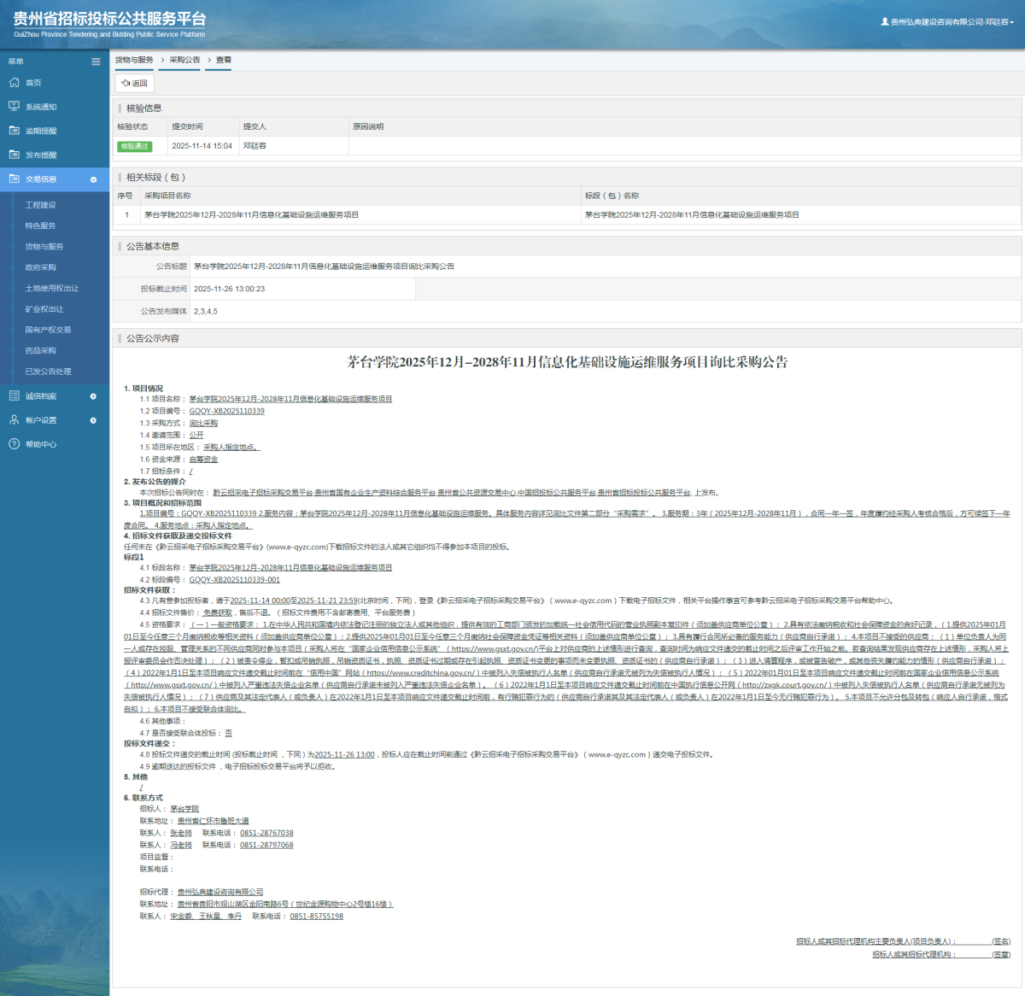Expand the 帐户设置 submenu arrow
The image size is (1025, 996).
[93, 420]
